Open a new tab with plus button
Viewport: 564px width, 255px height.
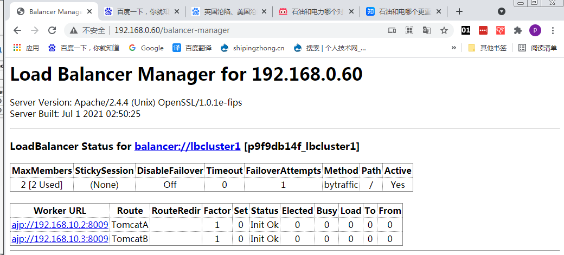[x=459, y=11]
